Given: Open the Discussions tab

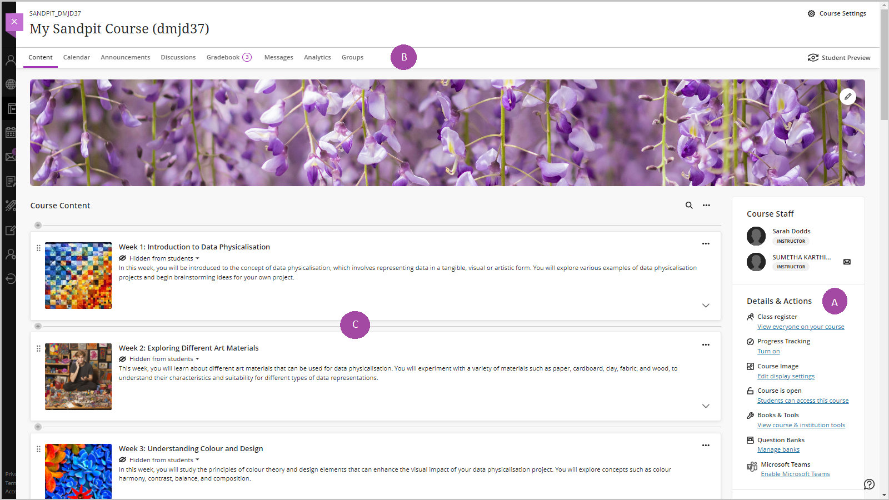Looking at the screenshot, I should point(178,57).
